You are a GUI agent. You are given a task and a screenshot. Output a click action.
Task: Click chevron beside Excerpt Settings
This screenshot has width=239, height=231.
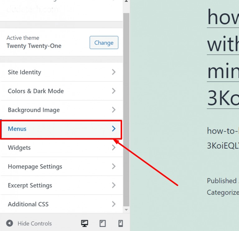(x=114, y=185)
